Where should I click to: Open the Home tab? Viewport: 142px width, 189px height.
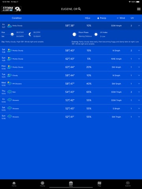[x=14, y=184]
